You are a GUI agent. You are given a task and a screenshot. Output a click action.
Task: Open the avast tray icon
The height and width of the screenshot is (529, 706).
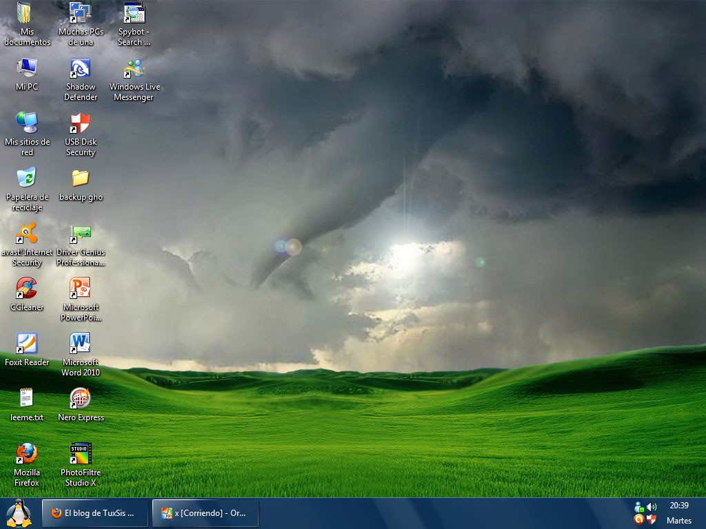[x=638, y=519]
